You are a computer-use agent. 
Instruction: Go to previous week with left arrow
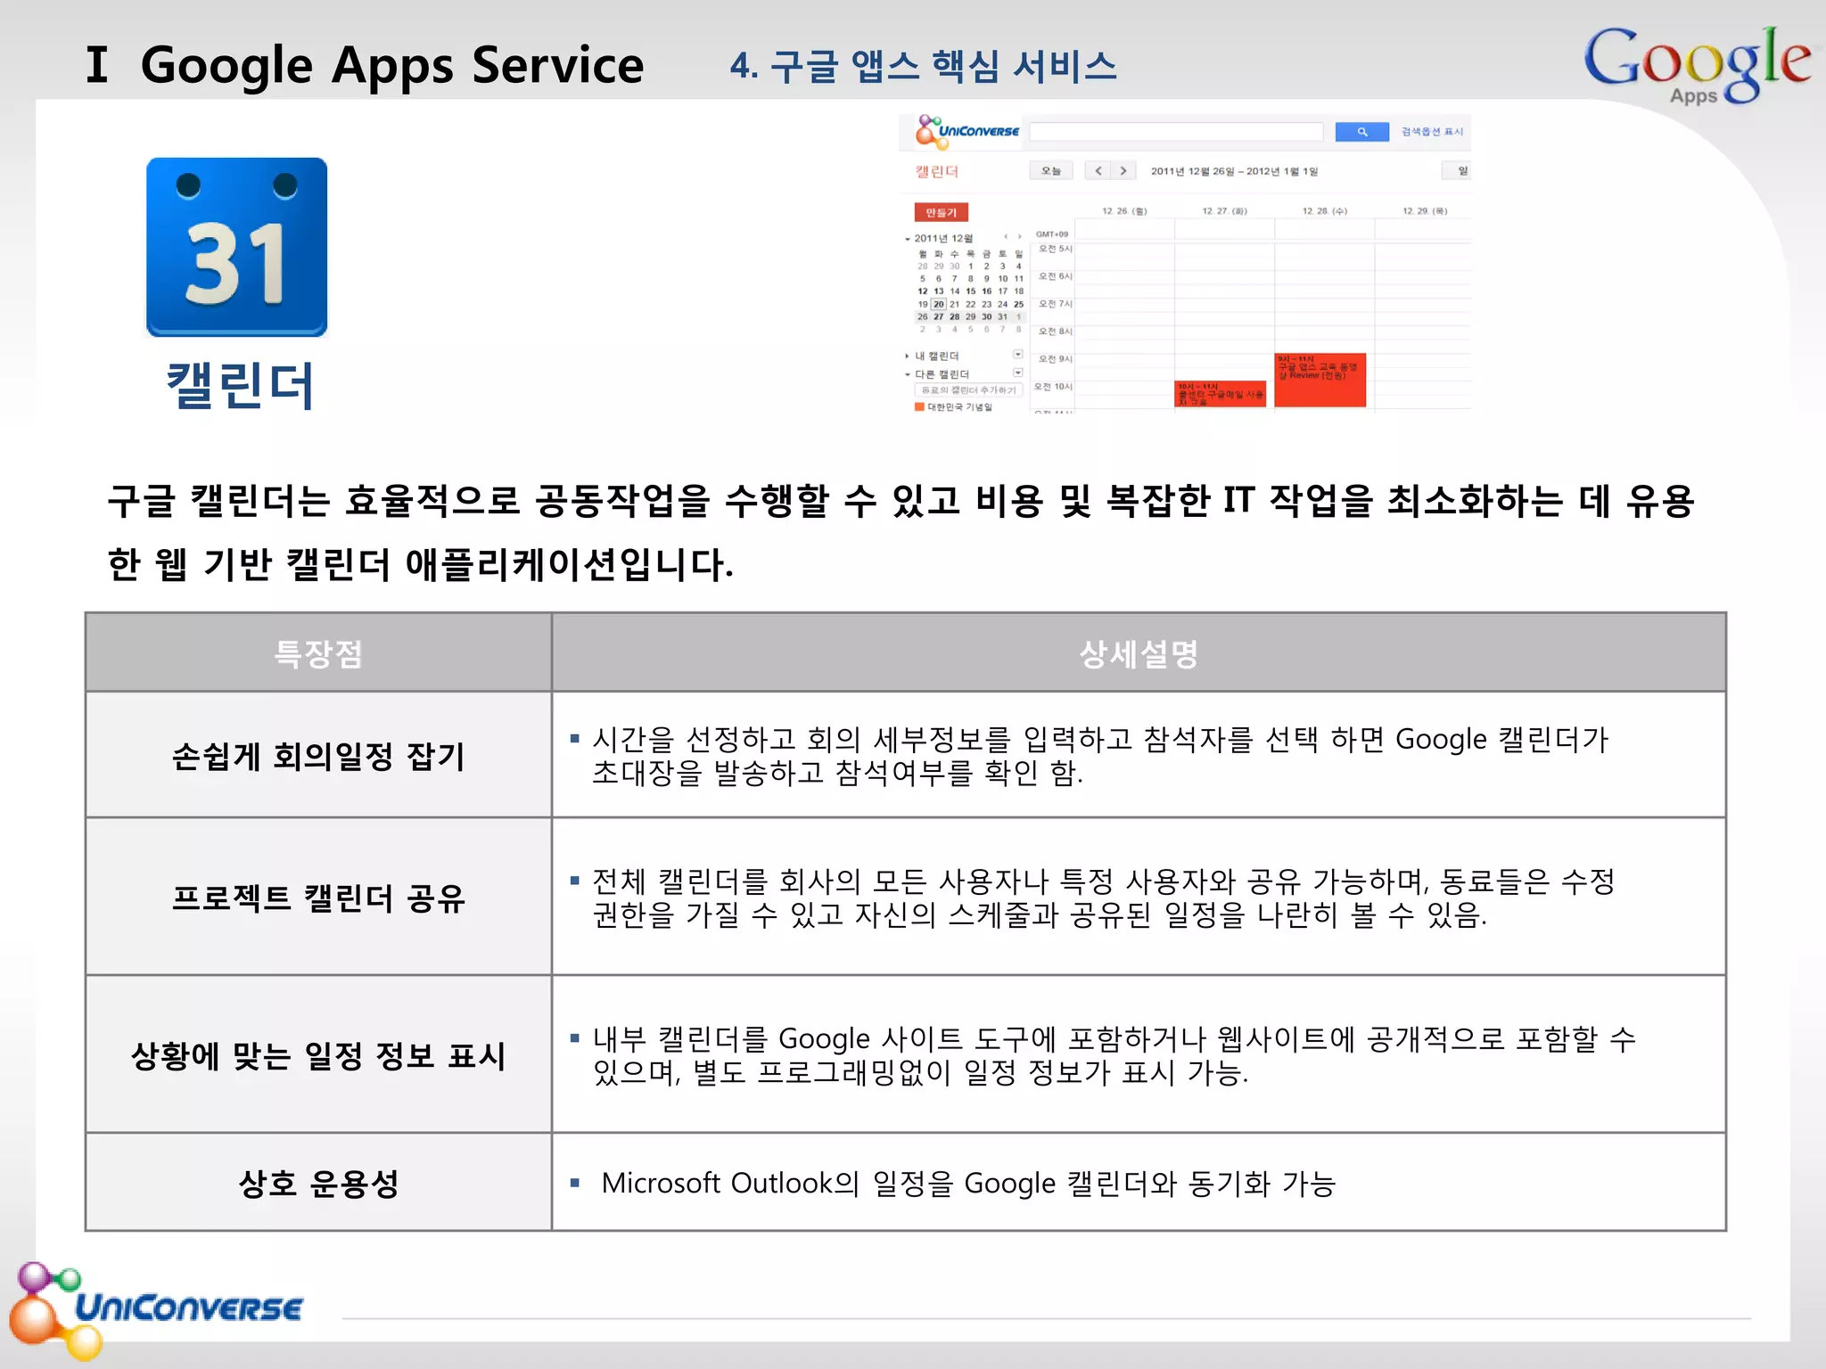click(1098, 170)
